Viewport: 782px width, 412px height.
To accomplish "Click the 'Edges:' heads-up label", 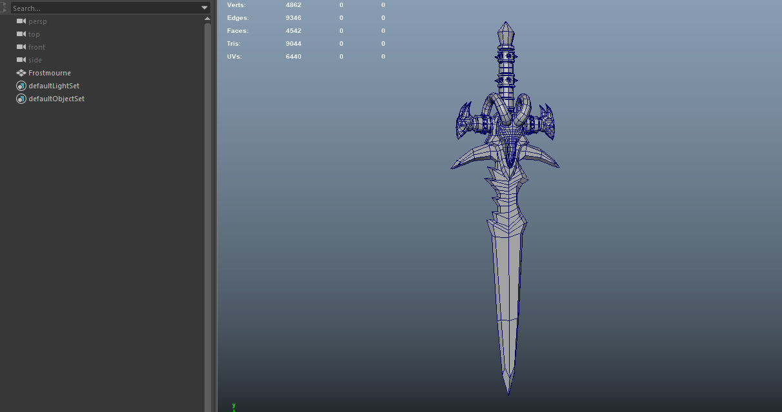I will click(237, 17).
